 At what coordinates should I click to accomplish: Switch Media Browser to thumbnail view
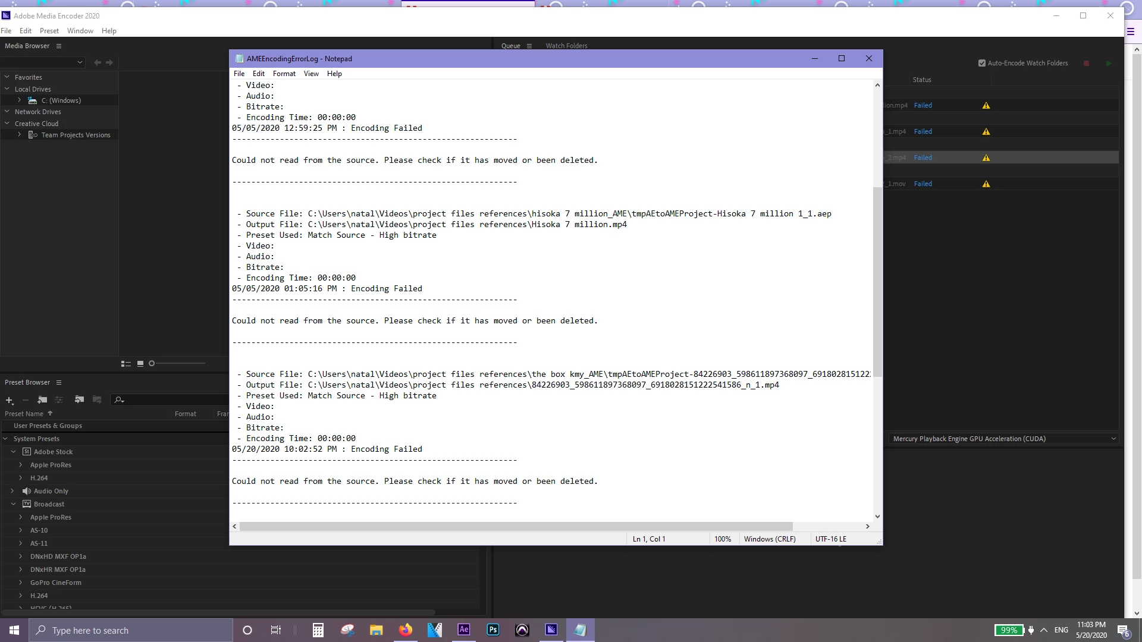140,364
